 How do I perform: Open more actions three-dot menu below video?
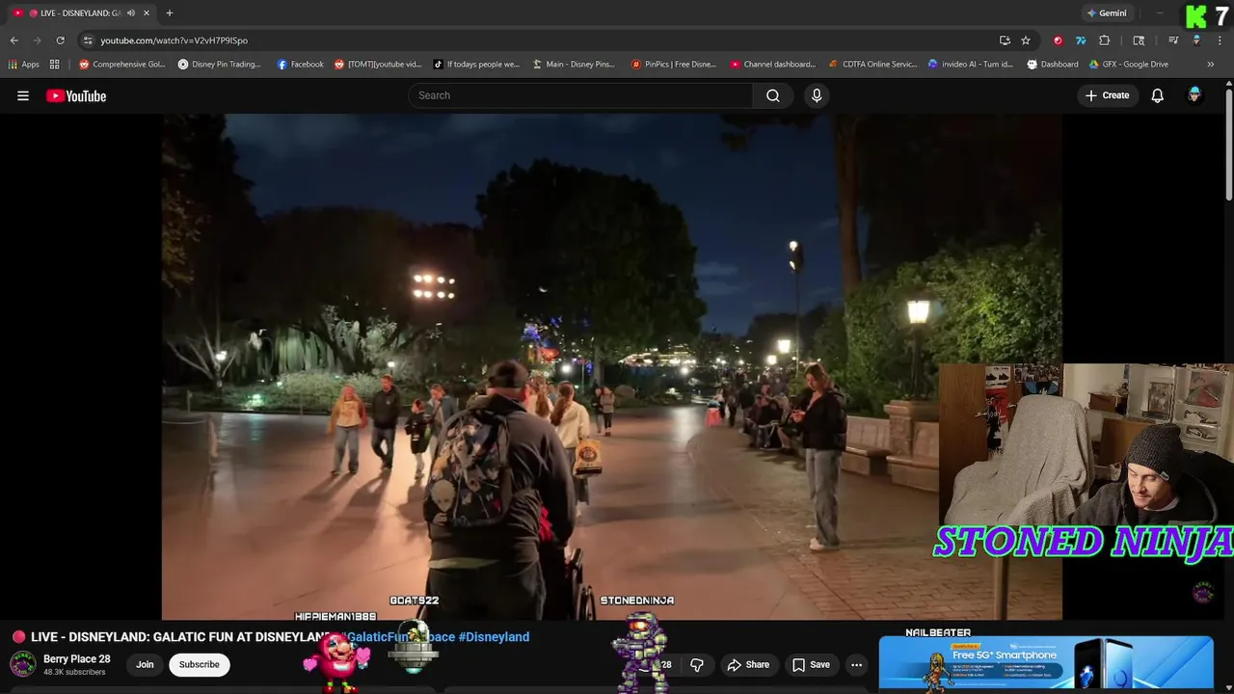click(x=856, y=664)
